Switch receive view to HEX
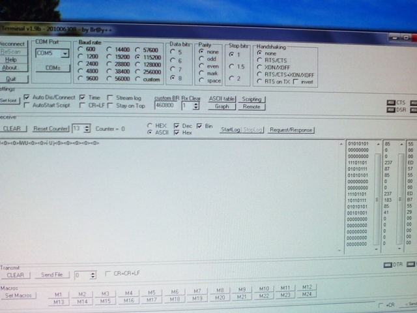Image resolution: width=417 pixels, height=313 pixels. [150, 125]
